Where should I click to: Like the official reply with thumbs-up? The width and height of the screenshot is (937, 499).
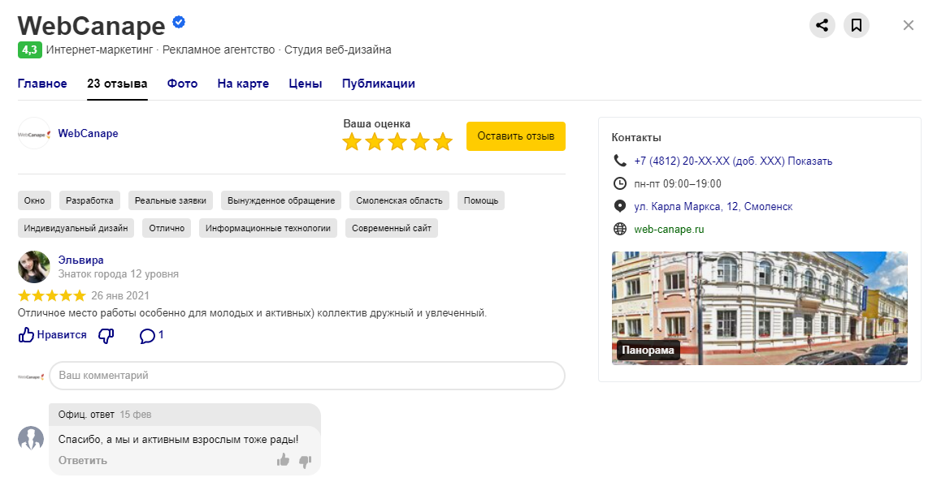click(x=283, y=461)
